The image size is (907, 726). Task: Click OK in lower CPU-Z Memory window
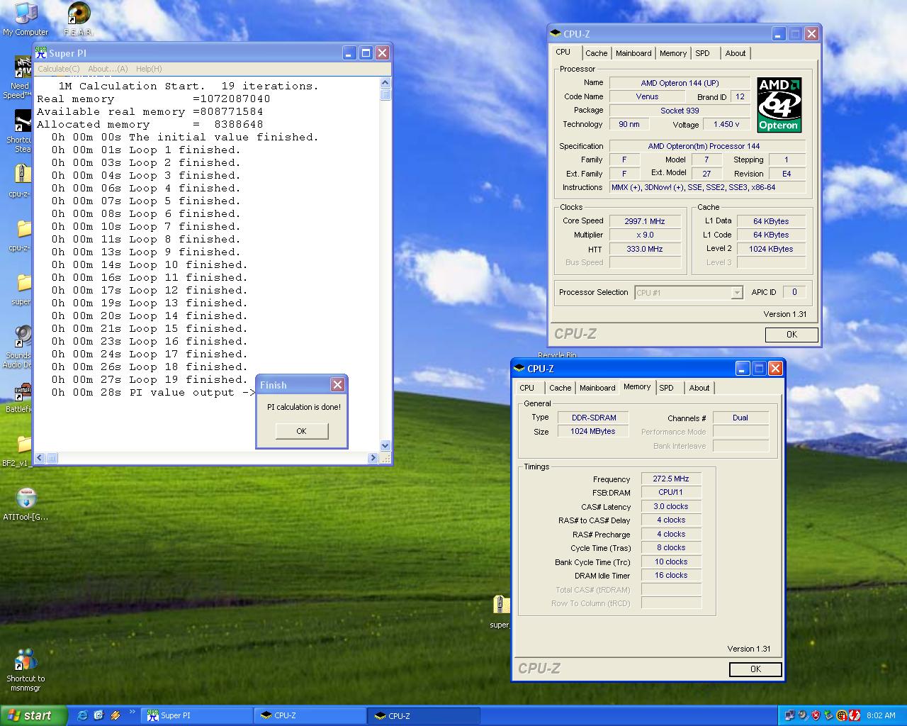(x=755, y=669)
